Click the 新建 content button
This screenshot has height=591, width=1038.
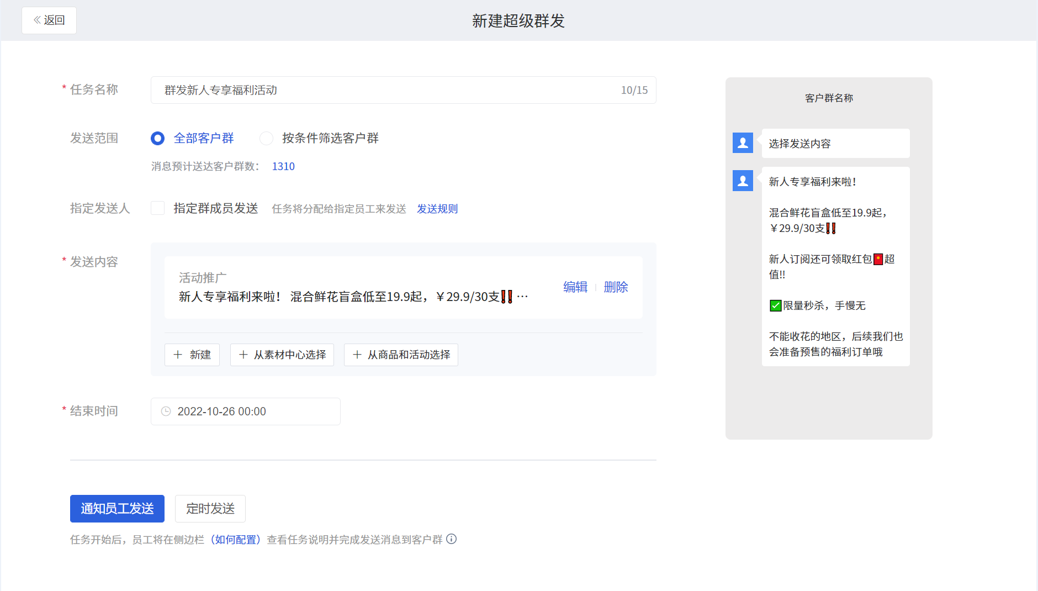pos(192,355)
